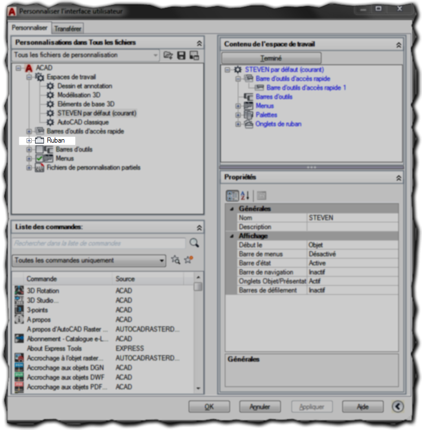This screenshot has height=430, width=422.
Task: Select Éléments de base 3D workspace
Action: click(86, 104)
